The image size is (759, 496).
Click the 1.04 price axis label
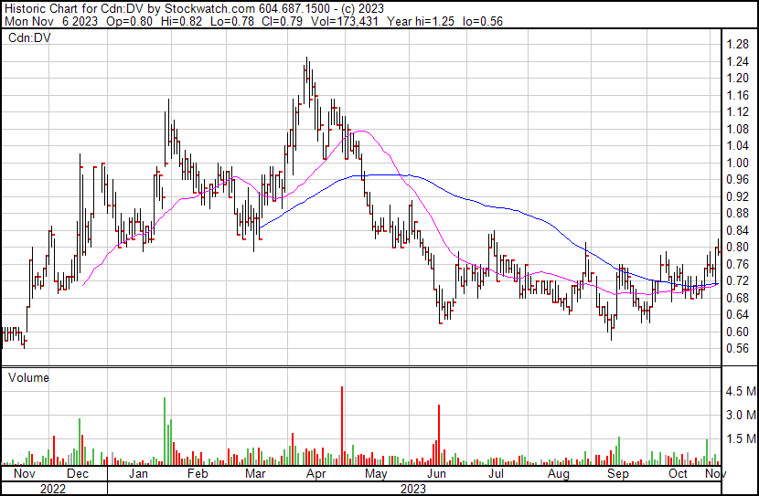click(x=737, y=146)
